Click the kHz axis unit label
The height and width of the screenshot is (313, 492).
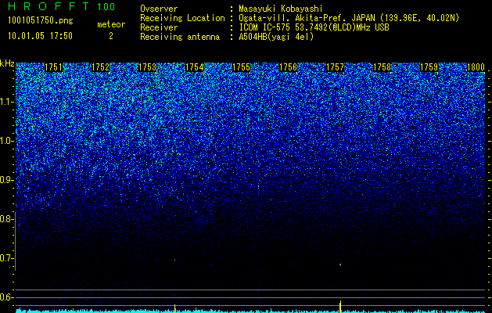[x=7, y=63]
